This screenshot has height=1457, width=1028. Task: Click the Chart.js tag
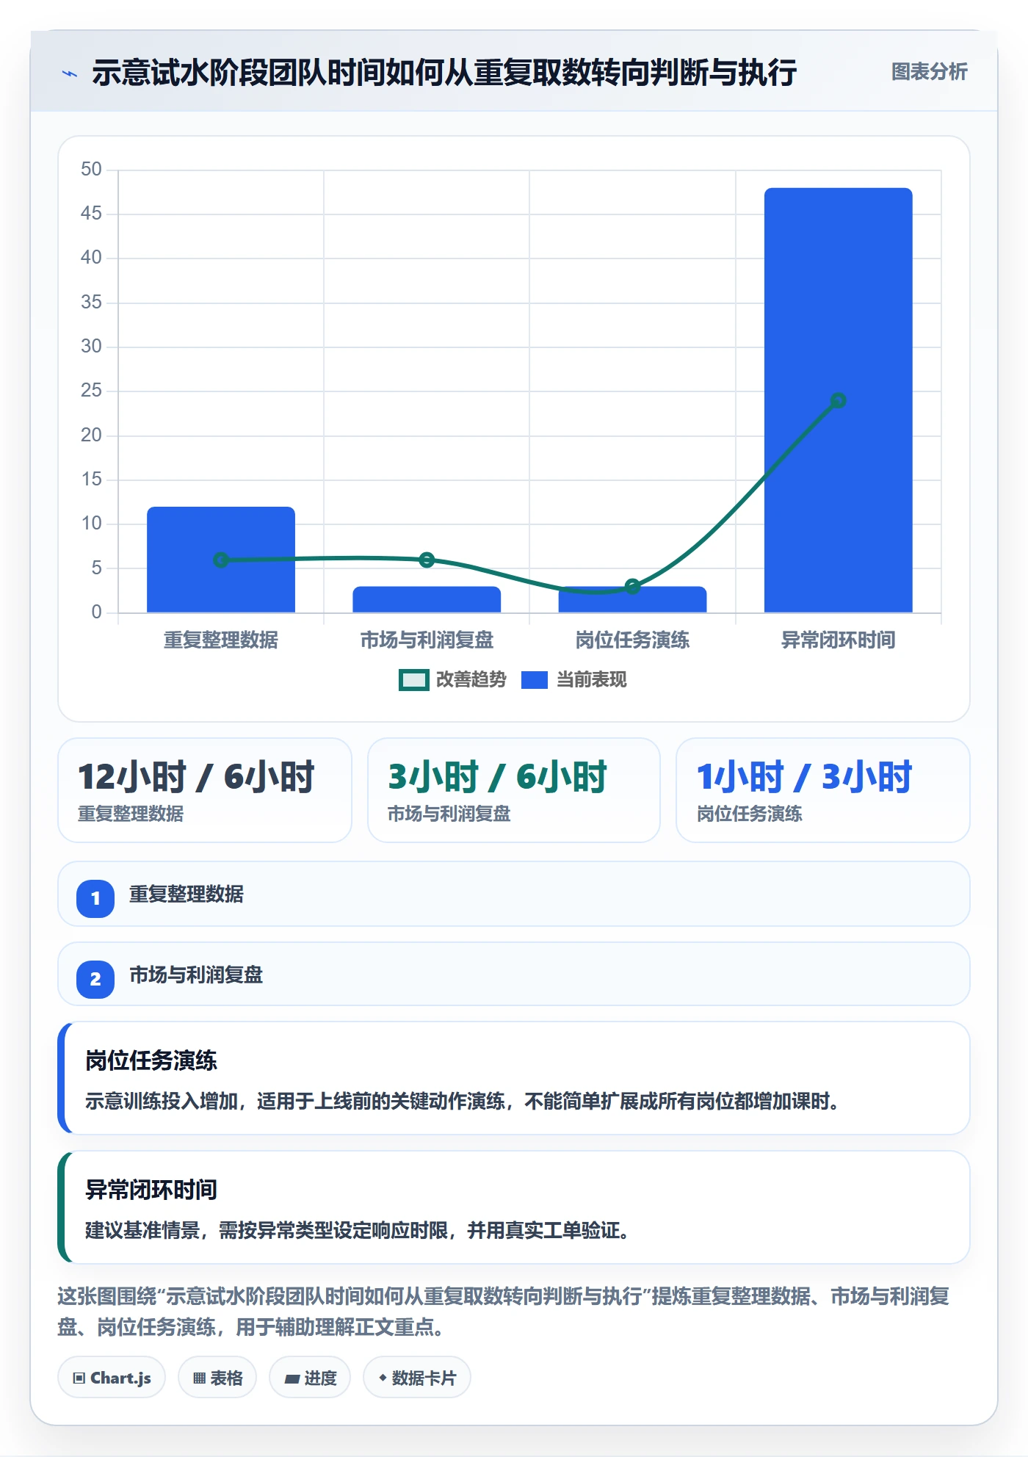point(112,1378)
